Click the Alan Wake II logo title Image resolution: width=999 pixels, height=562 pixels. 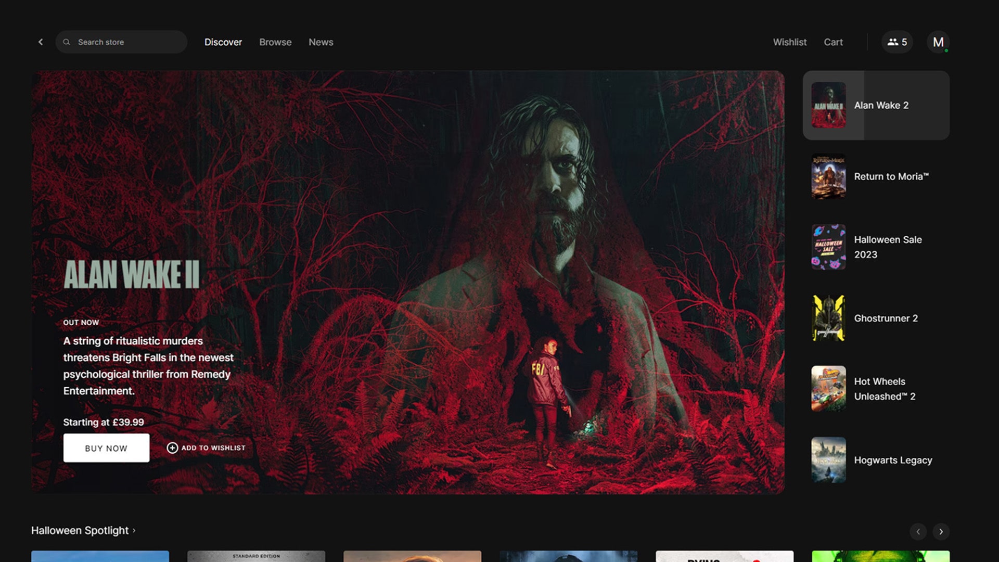coord(131,275)
